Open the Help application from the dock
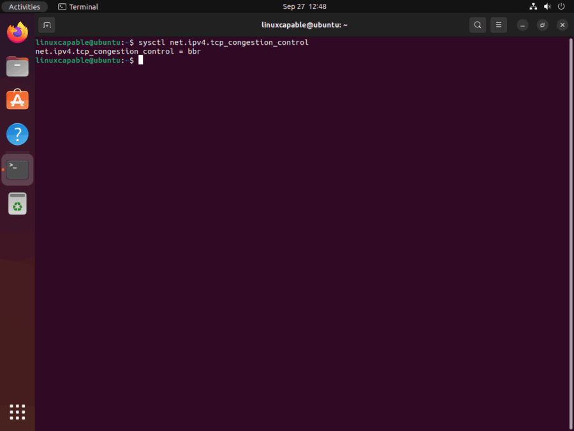The height and width of the screenshot is (431, 574). click(x=17, y=134)
